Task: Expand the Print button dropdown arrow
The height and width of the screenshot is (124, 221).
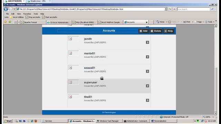Action: click(193, 22)
